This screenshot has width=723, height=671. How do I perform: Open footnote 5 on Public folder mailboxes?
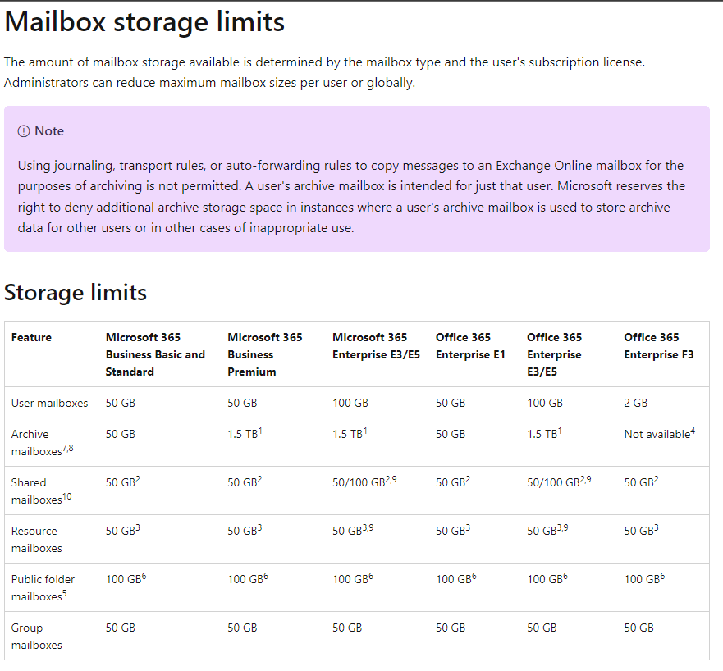pos(65,593)
